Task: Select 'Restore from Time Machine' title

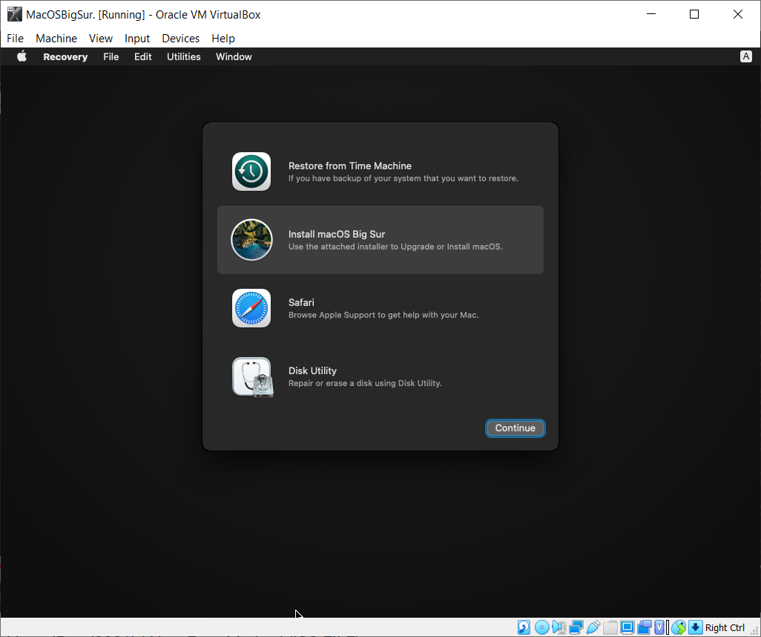Action: pos(350,166)
